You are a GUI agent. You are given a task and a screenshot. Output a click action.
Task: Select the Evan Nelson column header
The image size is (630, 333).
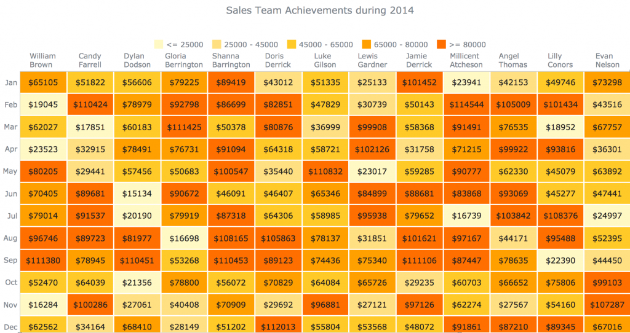click(607, 60)
